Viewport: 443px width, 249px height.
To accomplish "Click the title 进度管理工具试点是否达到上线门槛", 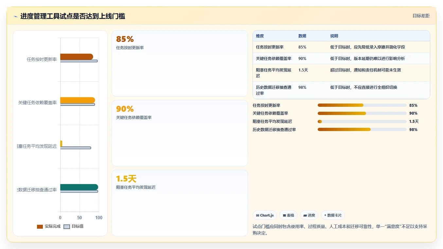I will coord(73,16).
